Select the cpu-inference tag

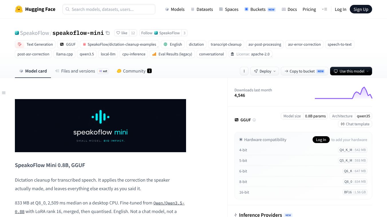pyautogui.click(x=134, y=54)
